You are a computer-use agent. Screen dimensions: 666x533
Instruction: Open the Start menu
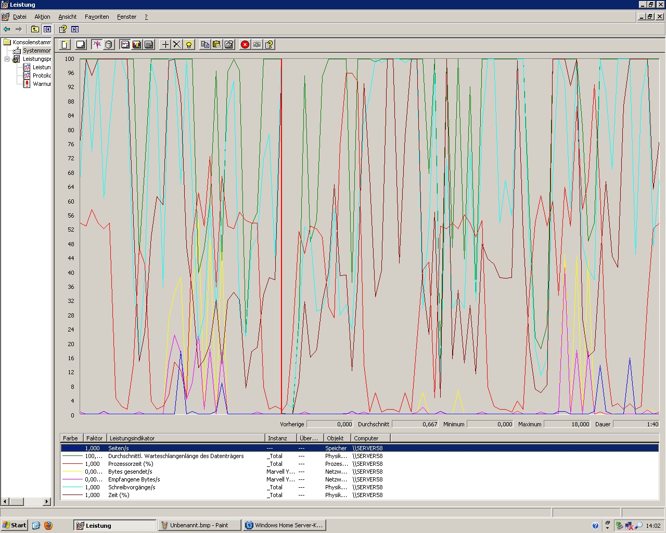[x=15, y=525]
